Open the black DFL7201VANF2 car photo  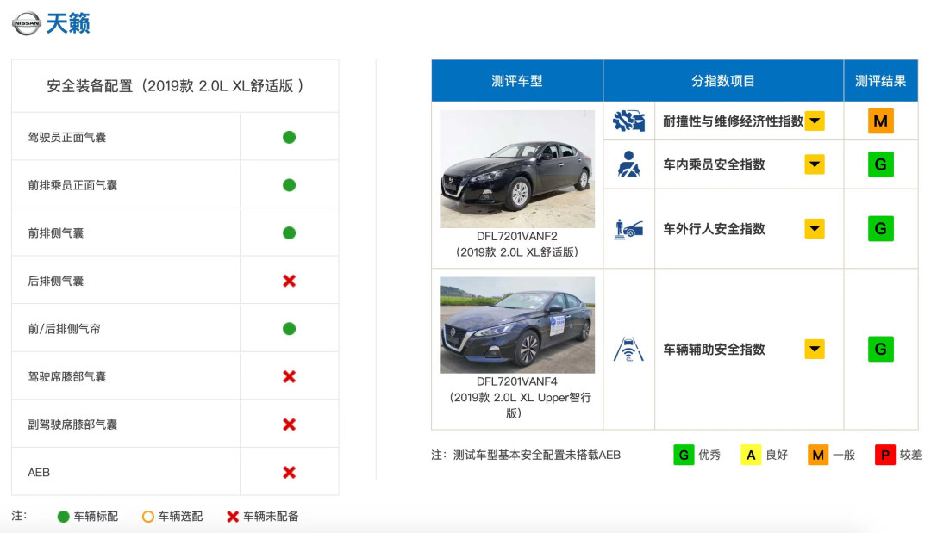pyautogui.click(x=516, y=169)
